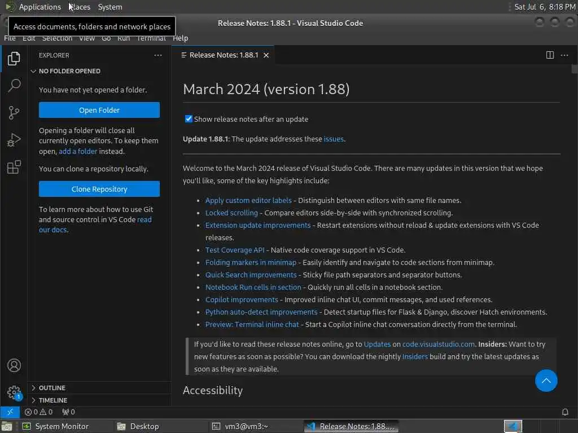The image size is (578, 433).
Task: Click the date and time clock
Action: [x=545, y=7]
